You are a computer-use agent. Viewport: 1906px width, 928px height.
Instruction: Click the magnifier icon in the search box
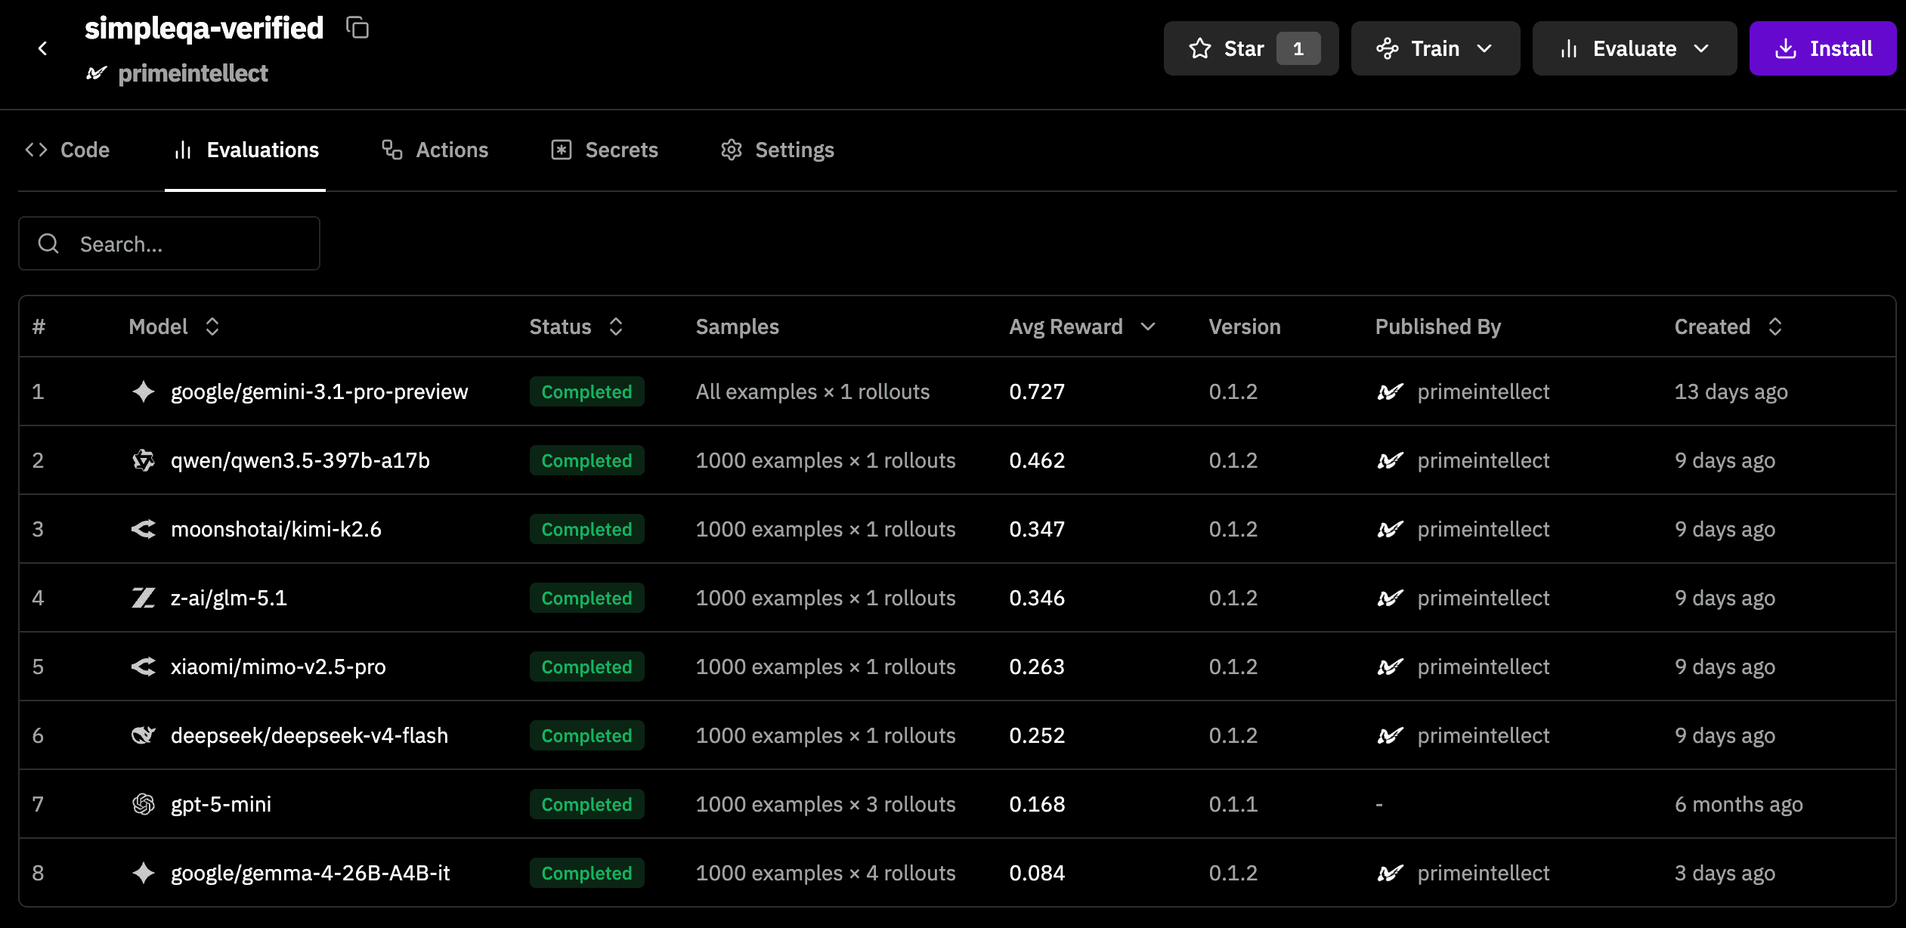[x=48, y=243]
